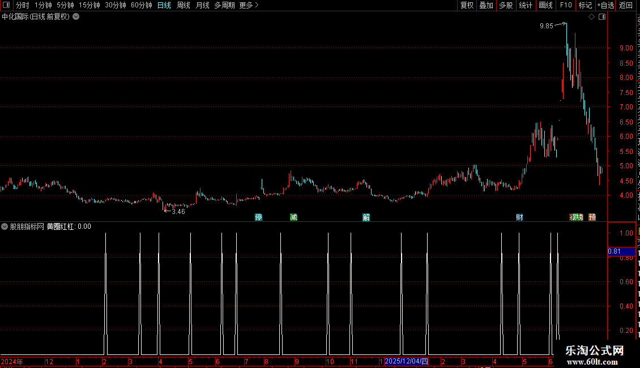
Task: Open the 财 financial report marker
Action: 519,217
